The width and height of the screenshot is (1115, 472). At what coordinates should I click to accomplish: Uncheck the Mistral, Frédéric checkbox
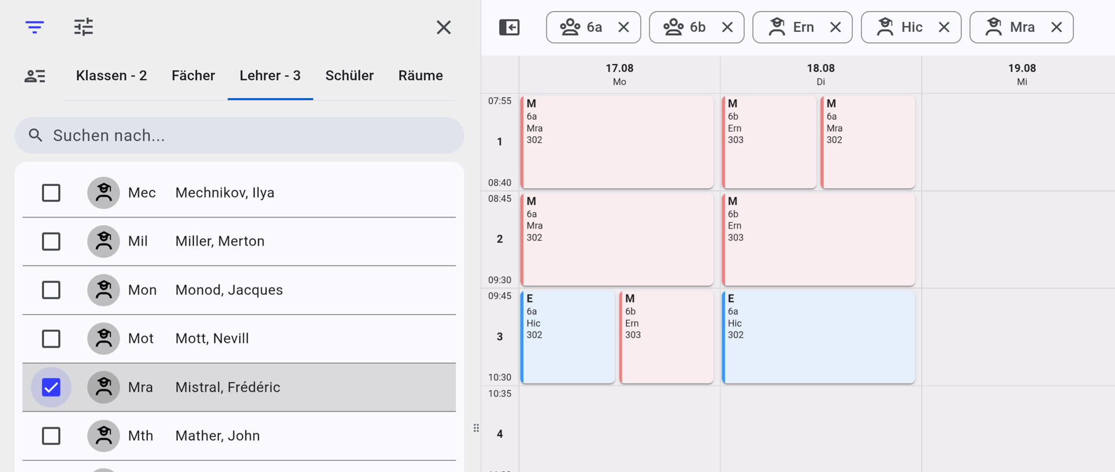[x=51, y=387]
